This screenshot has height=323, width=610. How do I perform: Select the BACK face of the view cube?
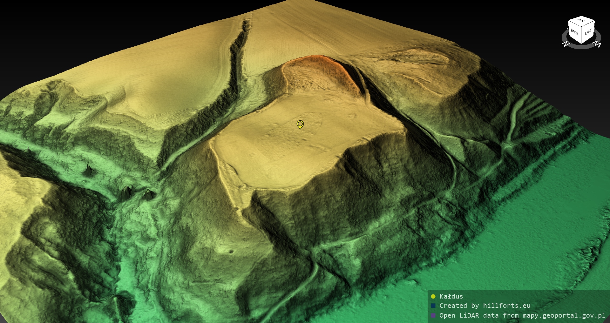point(575,33)
